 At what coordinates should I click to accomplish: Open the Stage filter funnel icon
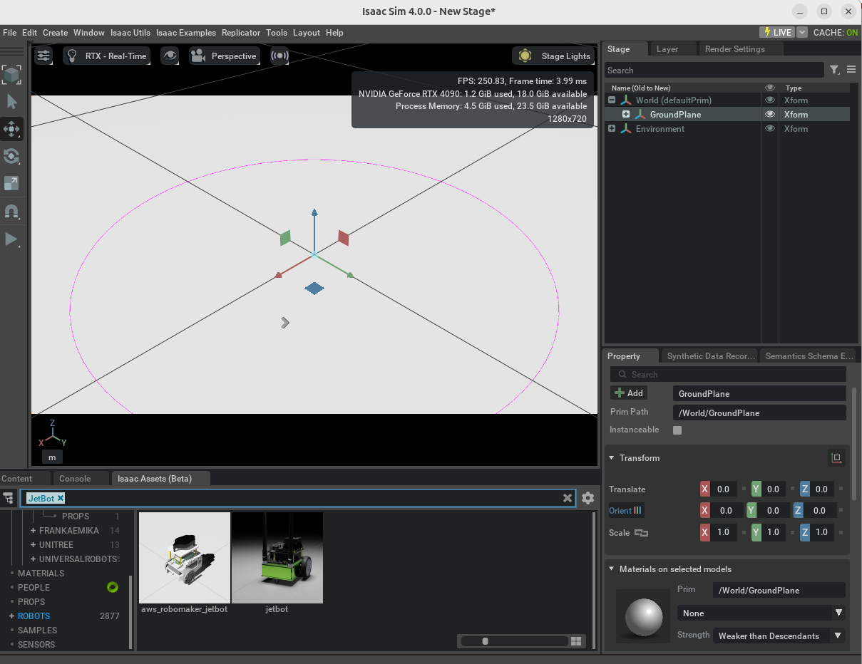tap(834, 70)
